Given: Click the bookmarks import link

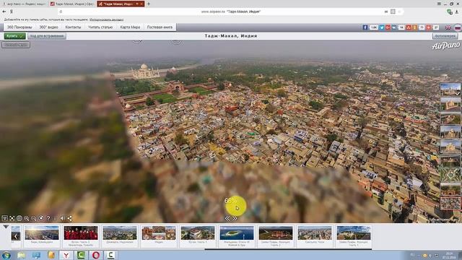Looking at the screenshot, I should [x=106, y=19].
